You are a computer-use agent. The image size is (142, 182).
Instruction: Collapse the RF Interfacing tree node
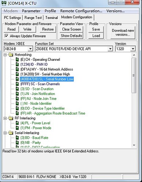[5, 118]
